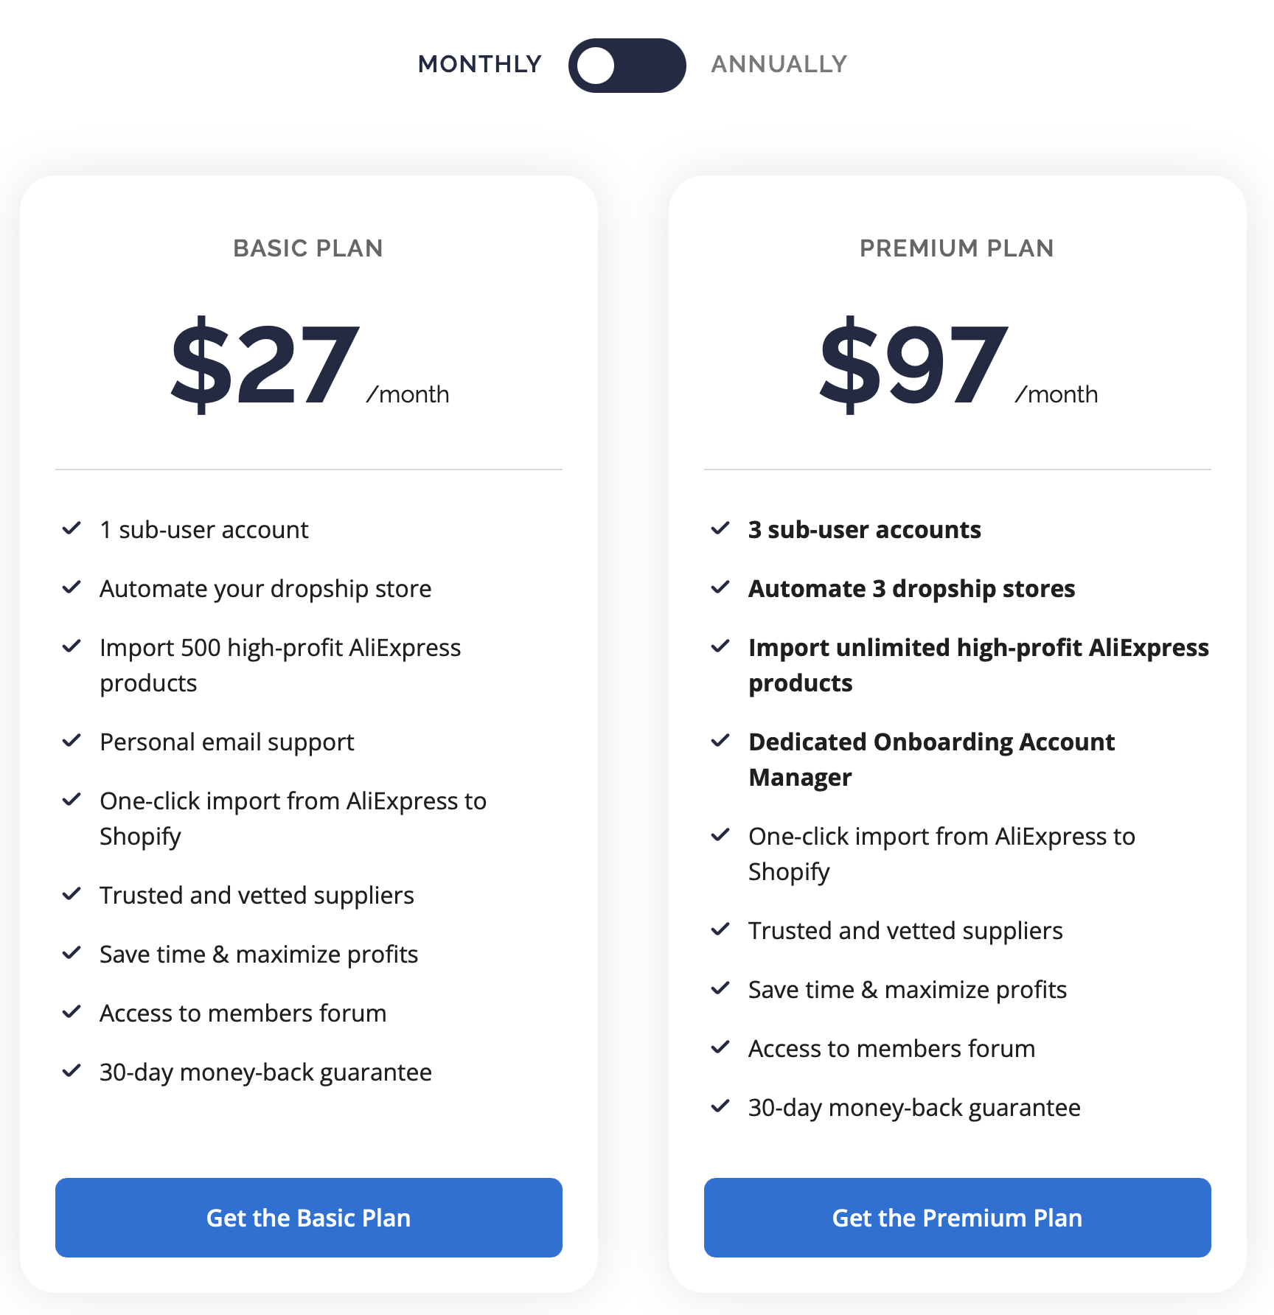
Task: Select the MONTHLY label
Action: click(x=479, y=64)
